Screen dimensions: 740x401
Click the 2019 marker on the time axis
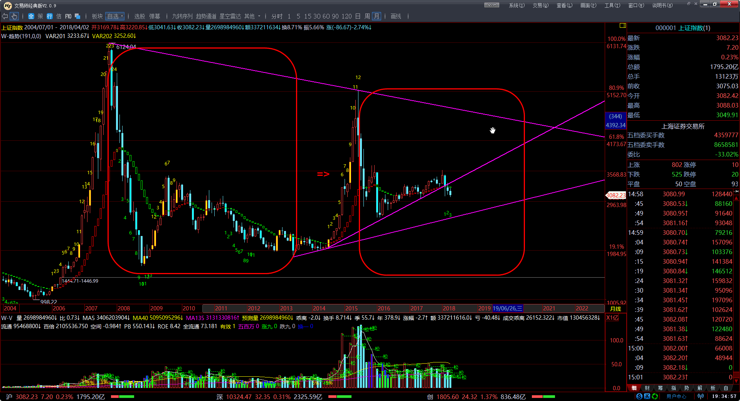tap(484, 308)
